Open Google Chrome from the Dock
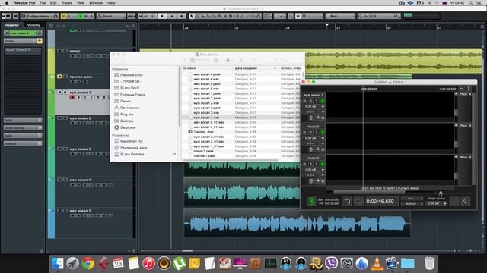The width and height of the screenshot is (487, 273). tap(88, 263)
